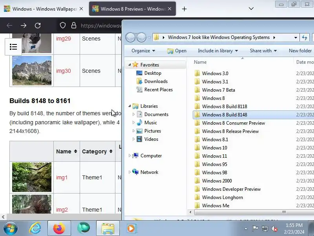Collapse the Libraries tree group
The width and height of the screenshot is (314, 236).
(130, 106)
